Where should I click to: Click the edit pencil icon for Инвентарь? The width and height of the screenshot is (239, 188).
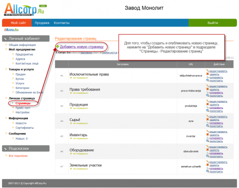[207, 131]
